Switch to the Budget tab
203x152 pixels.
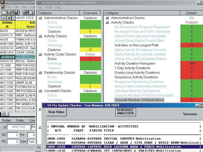pyautogui.click(x=7, y=120)
